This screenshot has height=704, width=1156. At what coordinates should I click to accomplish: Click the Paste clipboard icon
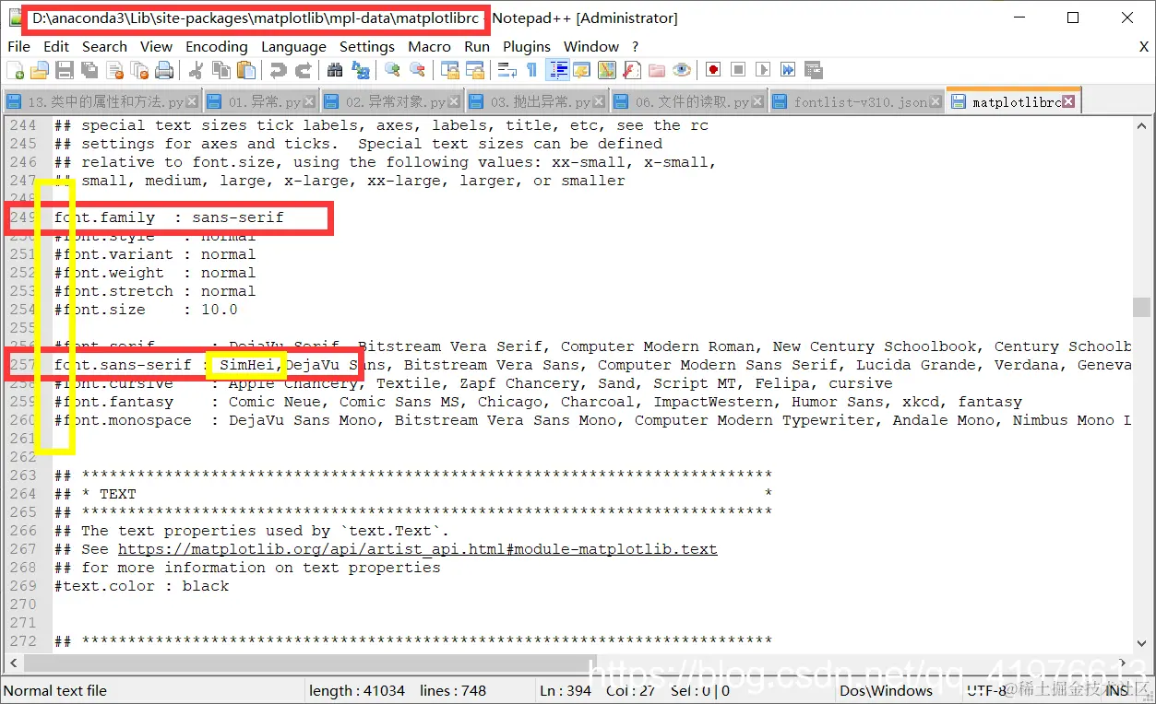point(246,70)
